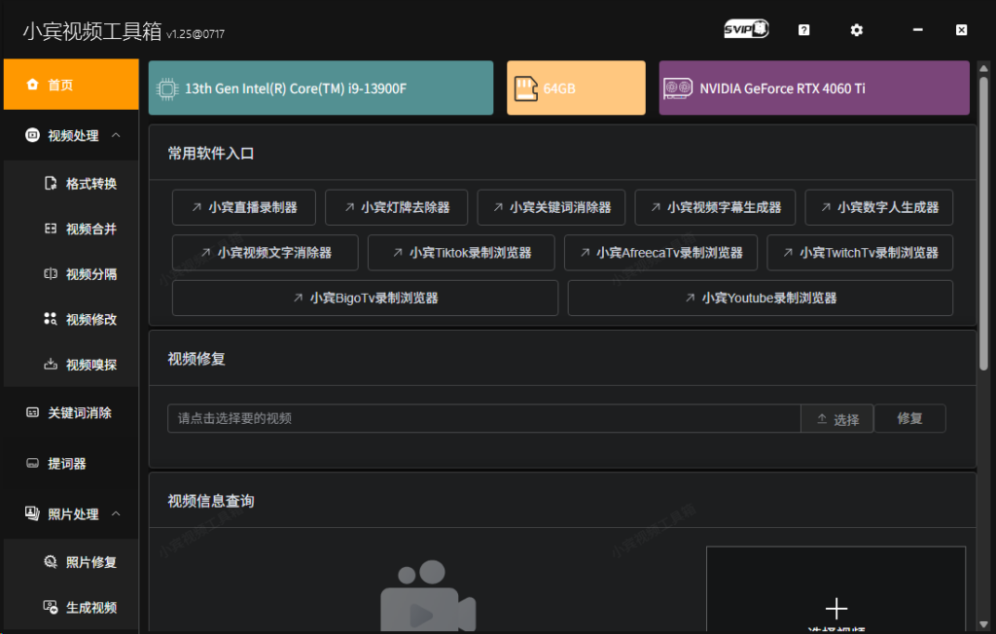Image resolution: width=996 pixels, height=634 pixels.
Task: Click the plus icon to add a video
Action: coord(836,609)
